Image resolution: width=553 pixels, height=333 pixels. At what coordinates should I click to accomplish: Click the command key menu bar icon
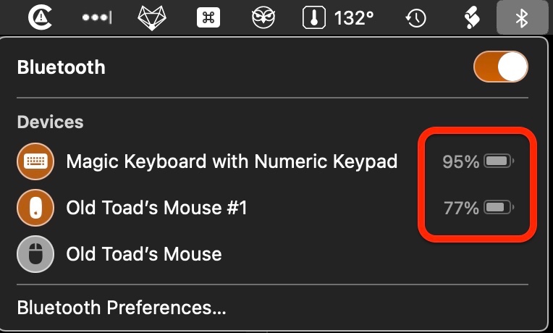coord(208,18)
